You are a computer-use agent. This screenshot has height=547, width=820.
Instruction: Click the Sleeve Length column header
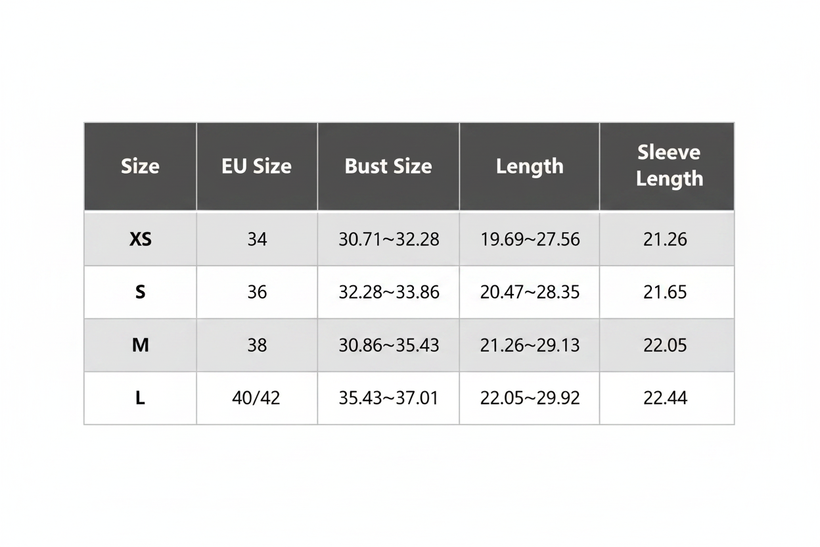[x=667, y=166]
